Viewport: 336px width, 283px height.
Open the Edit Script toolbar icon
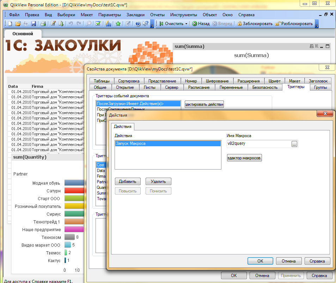pos(53,24)
